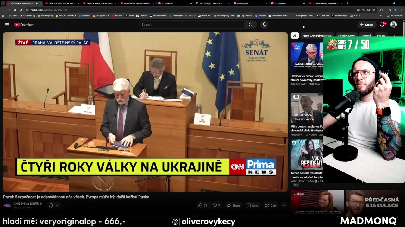Open a new browser tab

(x=347, y=3)
